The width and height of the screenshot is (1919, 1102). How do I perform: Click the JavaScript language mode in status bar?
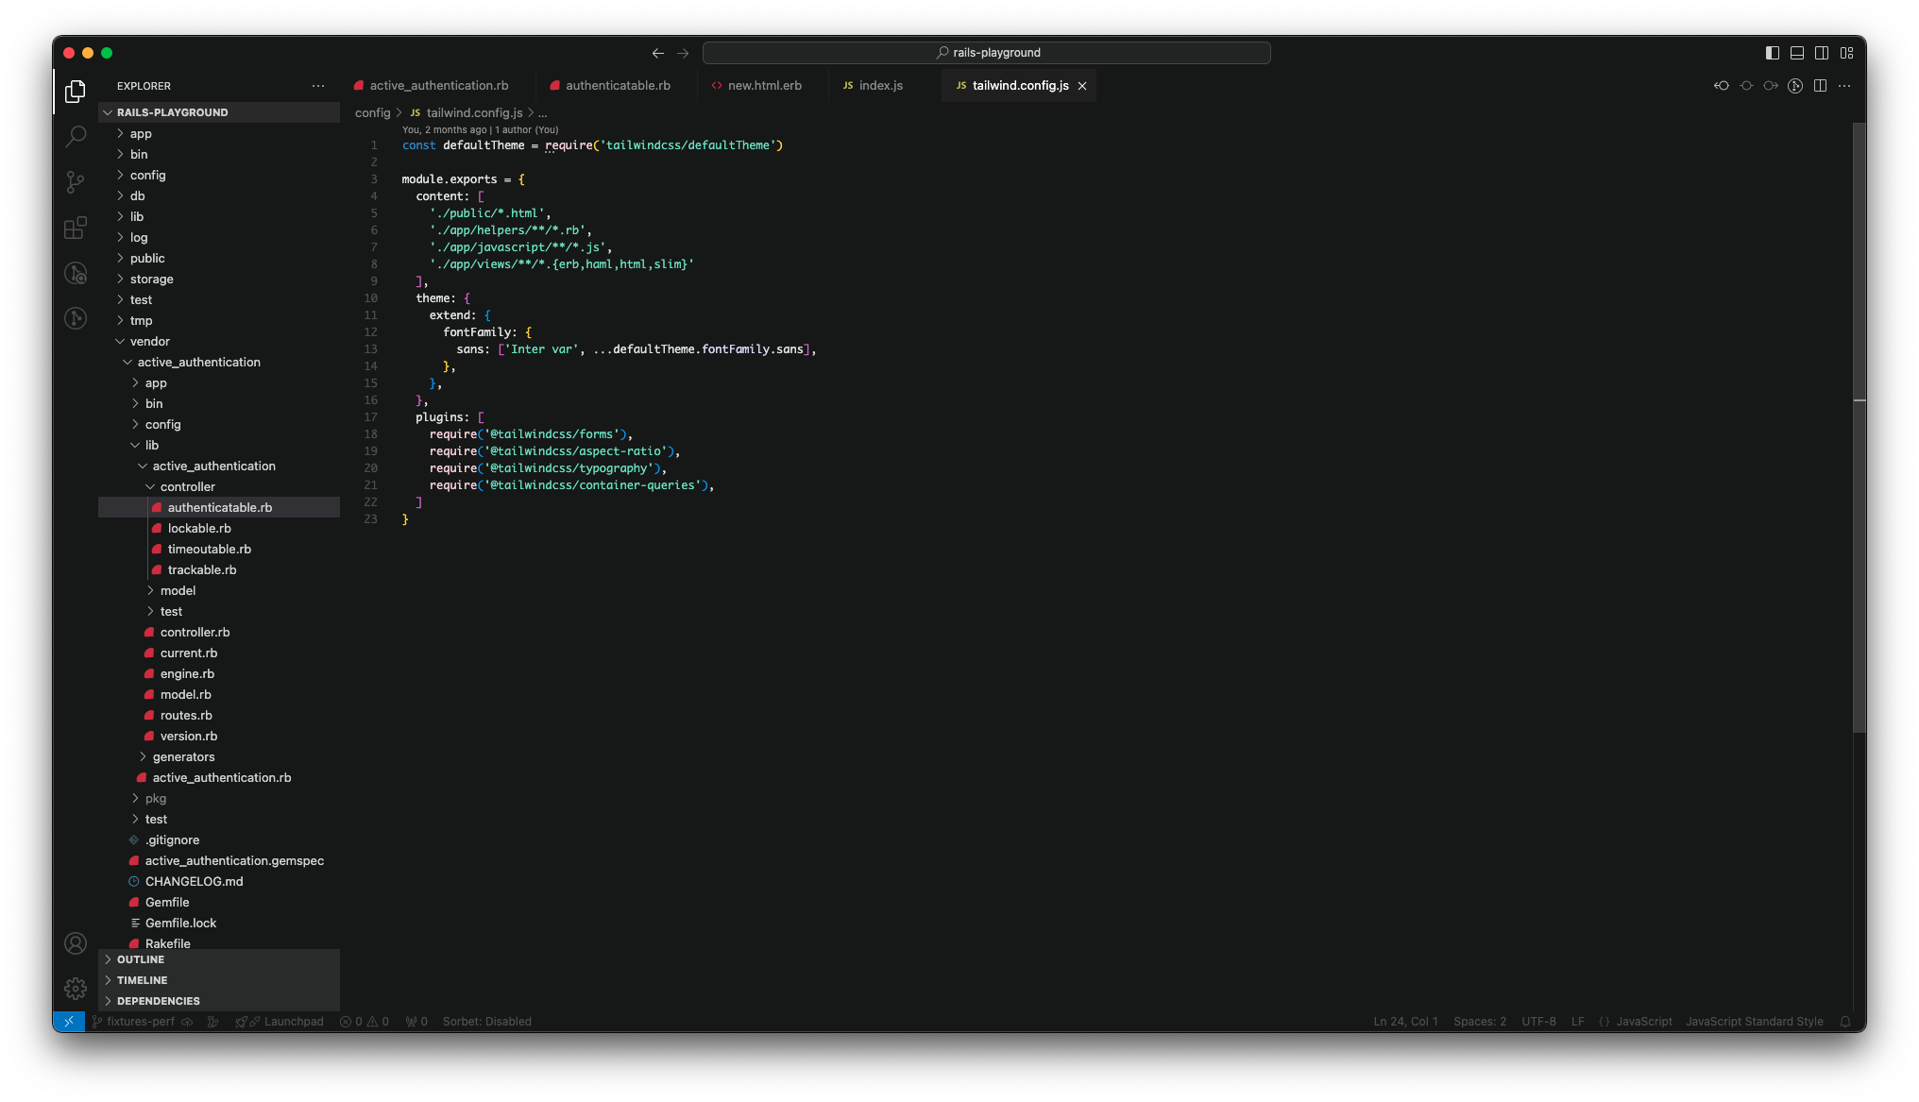(1643, 1022)
